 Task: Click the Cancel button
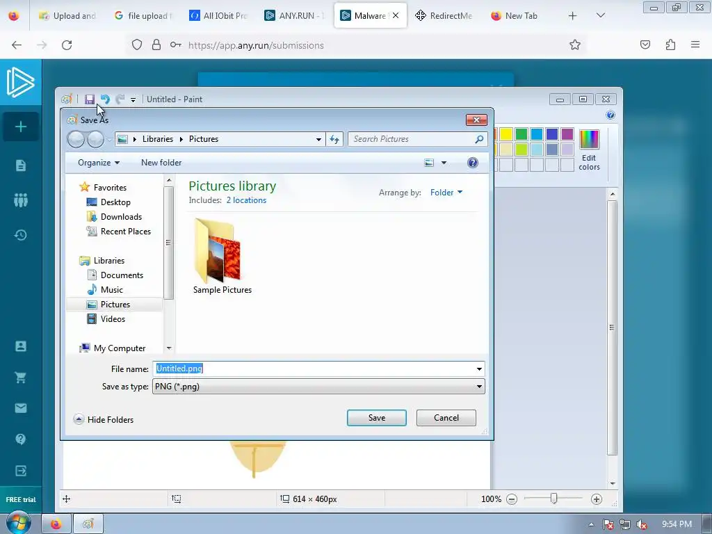click(x=446, y=418)
